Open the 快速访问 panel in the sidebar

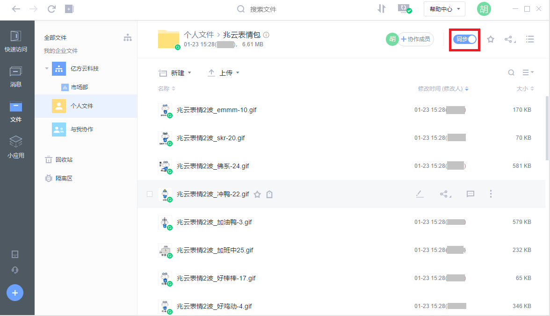coord(16,43)
